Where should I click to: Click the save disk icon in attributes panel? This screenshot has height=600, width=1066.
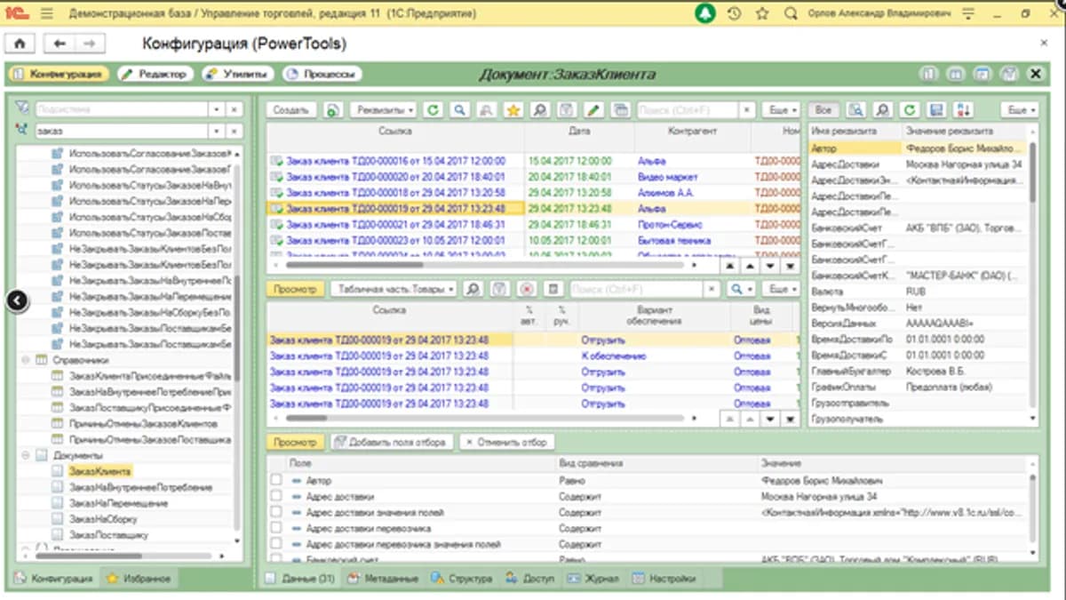point(935,110)
